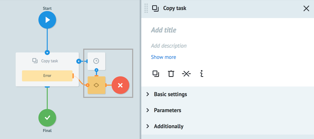Click the Final label text

tap(47, 131)
